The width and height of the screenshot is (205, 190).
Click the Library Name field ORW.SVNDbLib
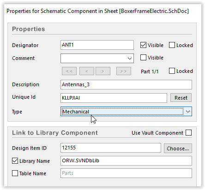pyautogui.click(x=126, y=161)
